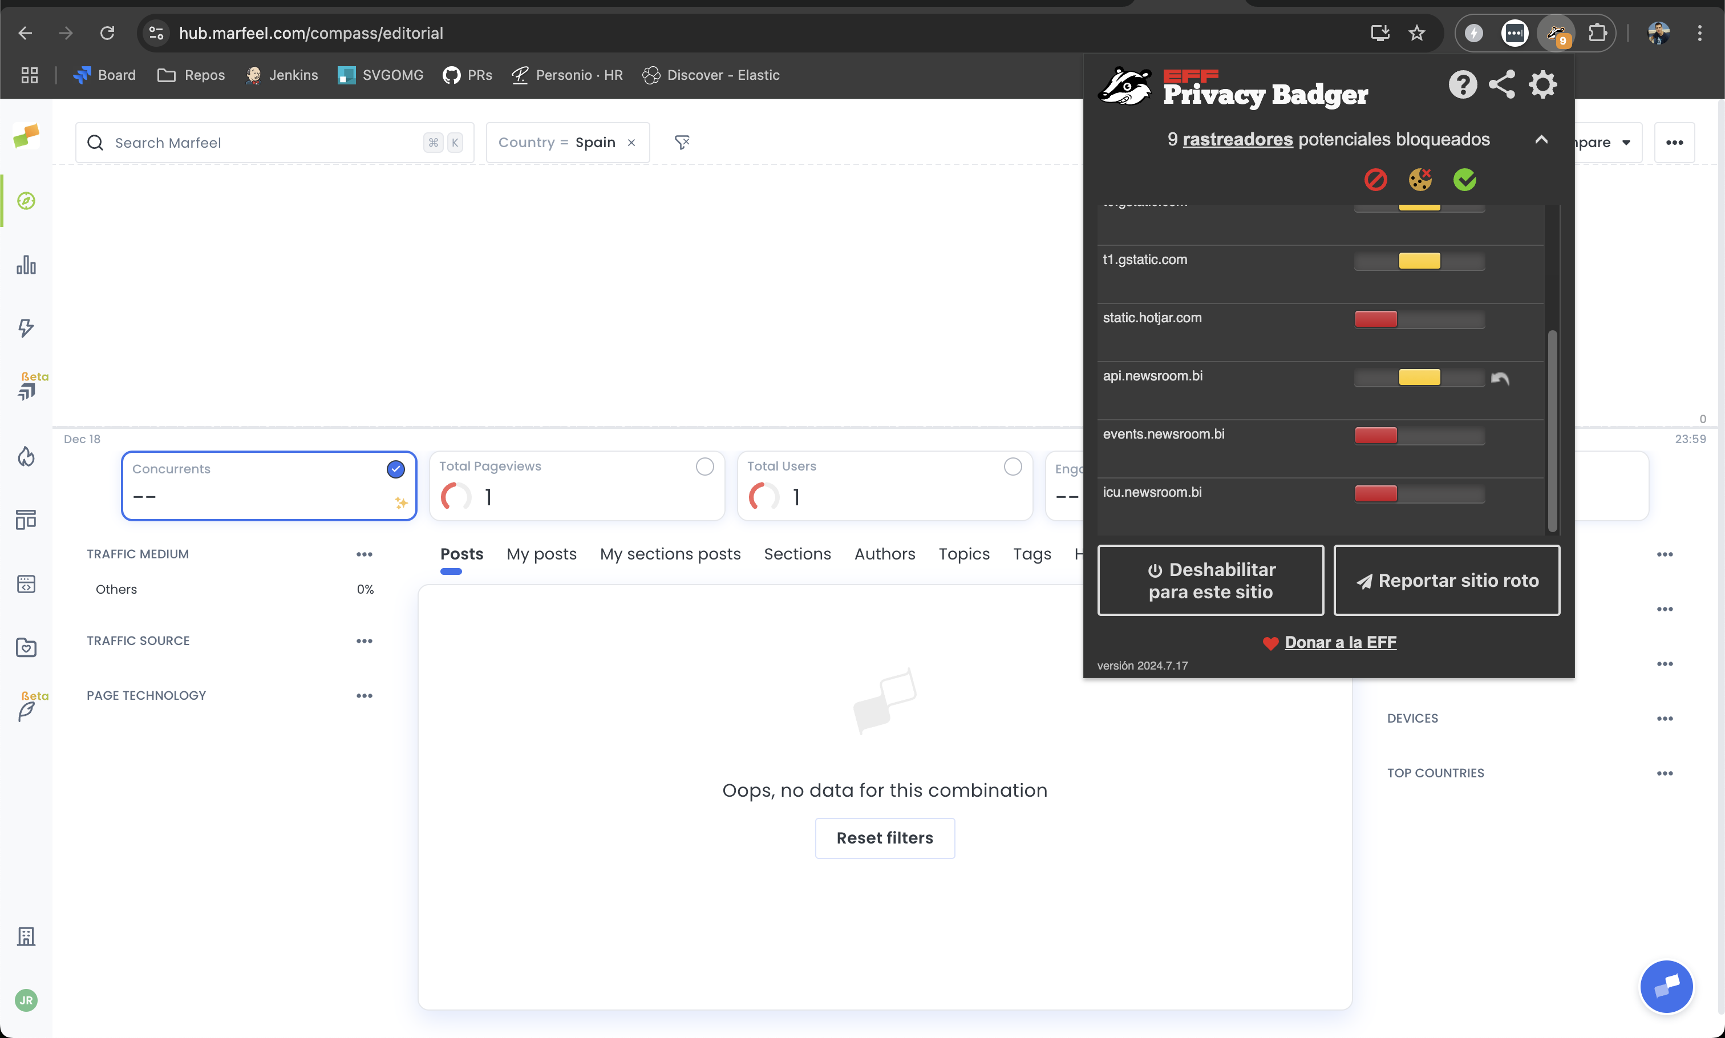Click the Reportar sitio roto button
1725x1038 pixels.
point(1447,580)
